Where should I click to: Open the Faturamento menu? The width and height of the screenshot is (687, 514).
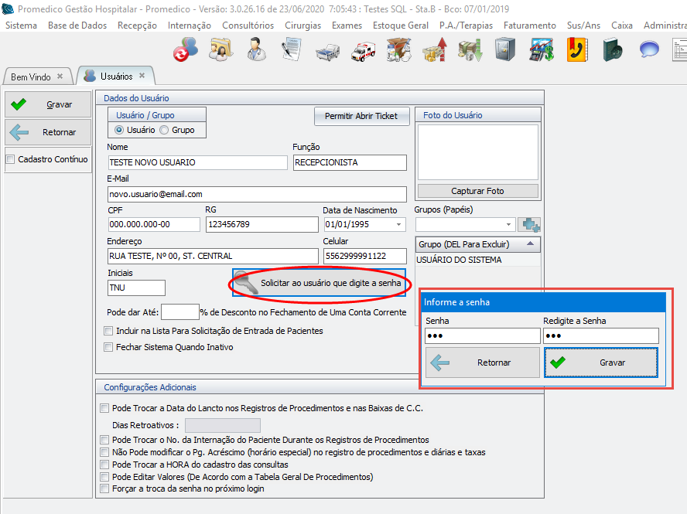click(x=529, y=26)
